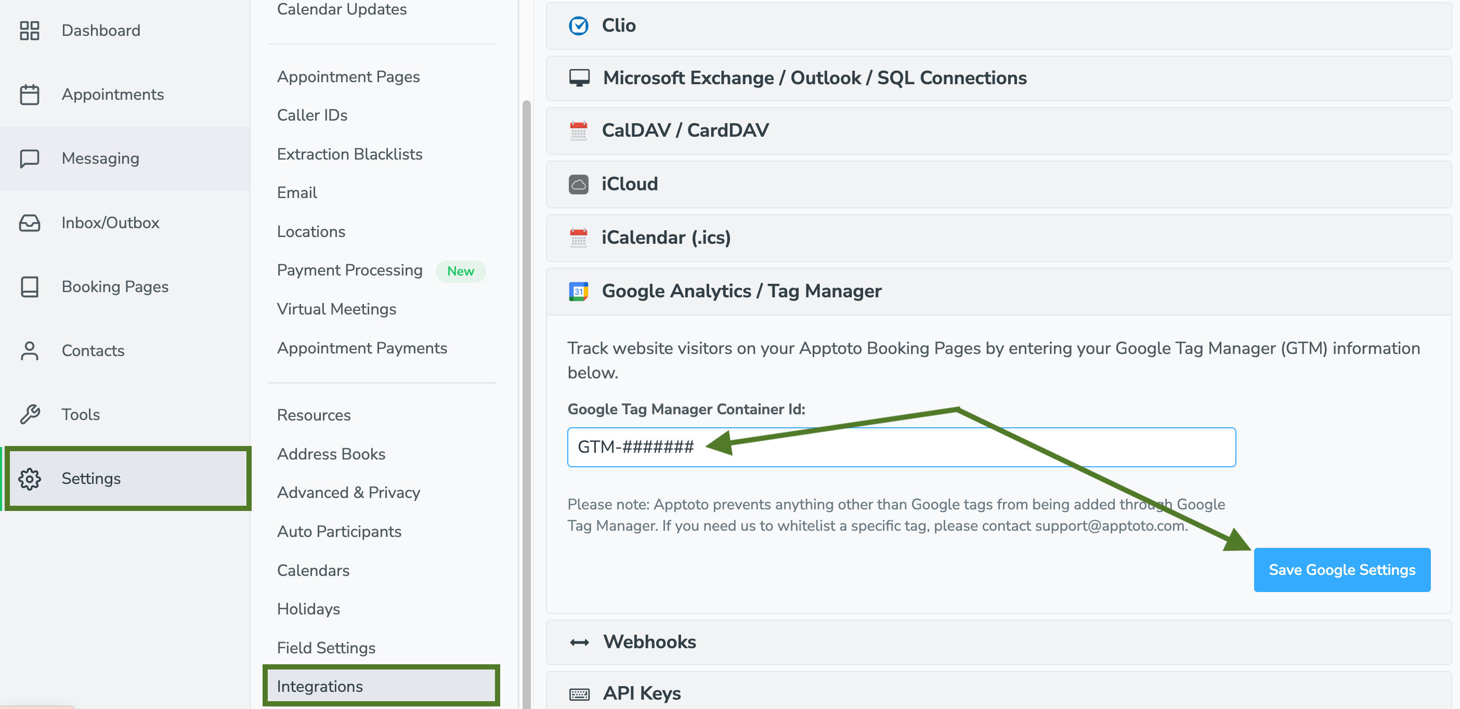
Task: Click the Messaging chat bubble icon
Action: (x=30, y=159)
